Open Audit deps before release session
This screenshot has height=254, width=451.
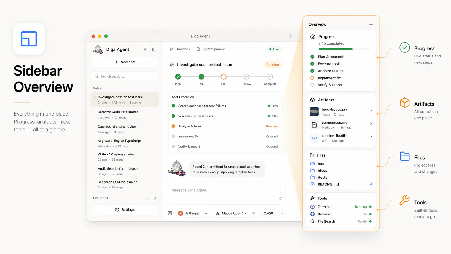pyautogui.click(x=125, y=171)
